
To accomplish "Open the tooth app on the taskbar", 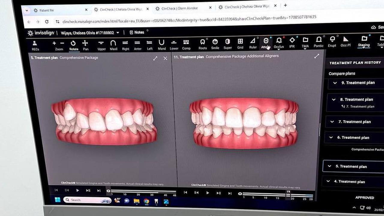I will click(x=156, y=202).
